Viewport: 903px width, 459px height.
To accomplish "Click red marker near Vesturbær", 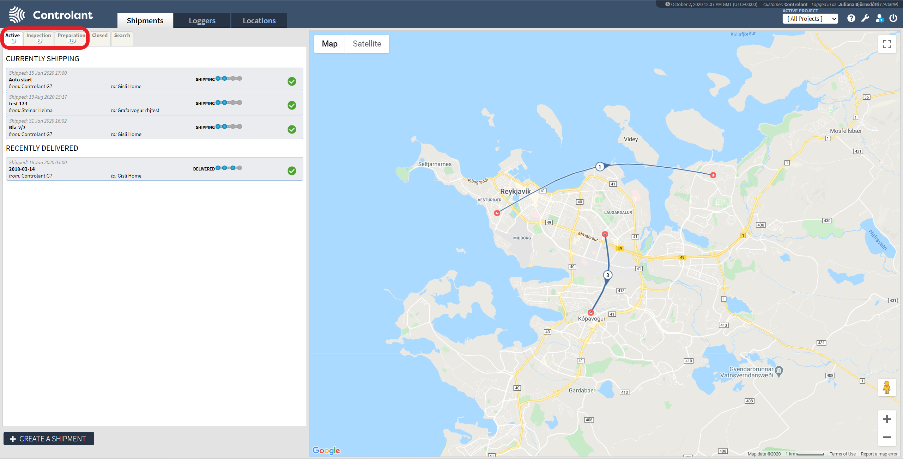I will 497,213.
